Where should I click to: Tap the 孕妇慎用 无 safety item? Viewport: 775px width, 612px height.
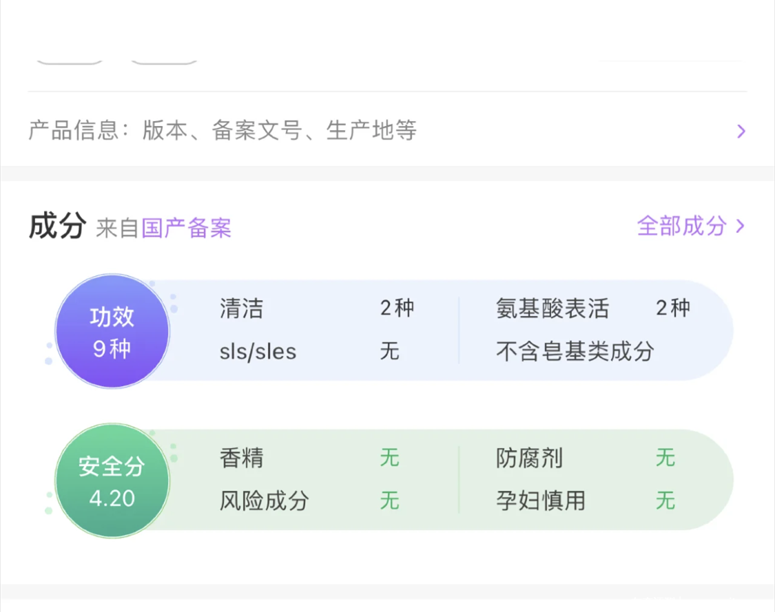(x=585, y=500)
